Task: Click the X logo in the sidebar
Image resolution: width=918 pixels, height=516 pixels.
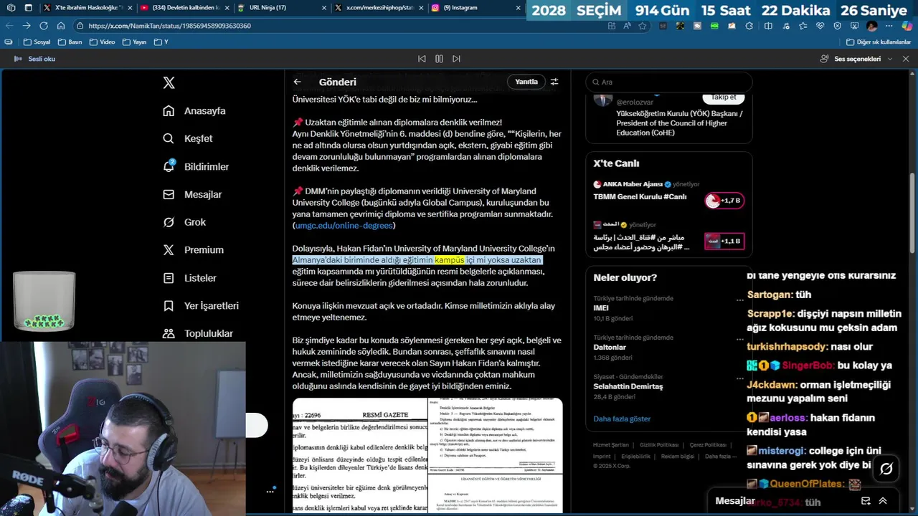Action: click(169, 82)
